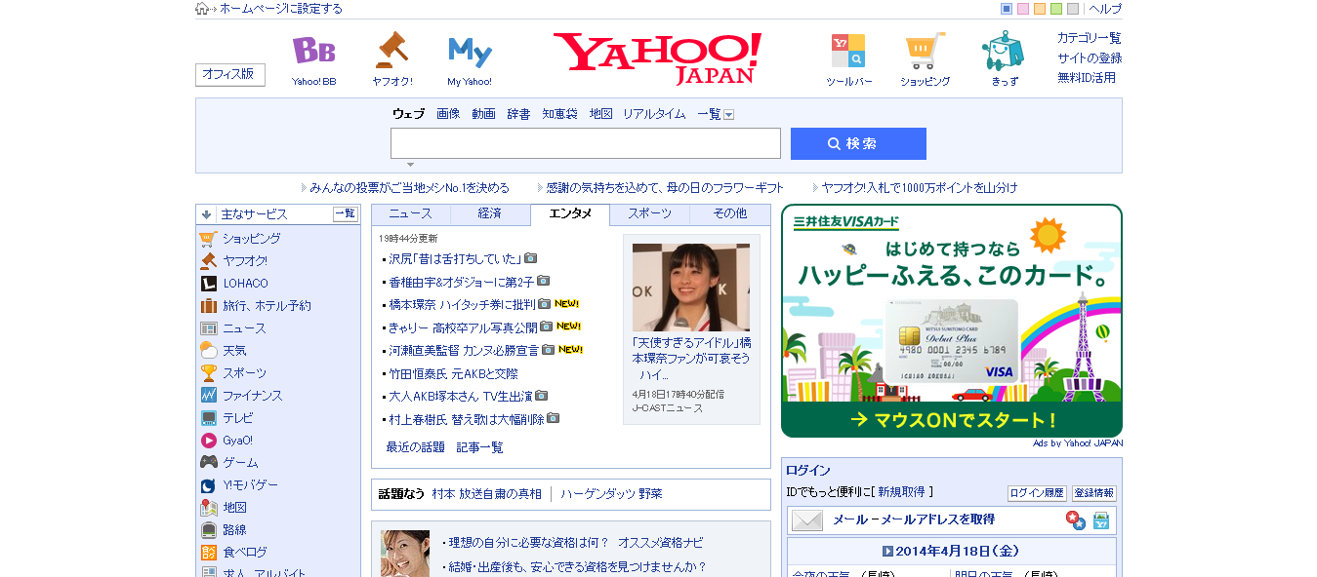
Task: Select 画像 search type
Action: click(x=448, y=114)
